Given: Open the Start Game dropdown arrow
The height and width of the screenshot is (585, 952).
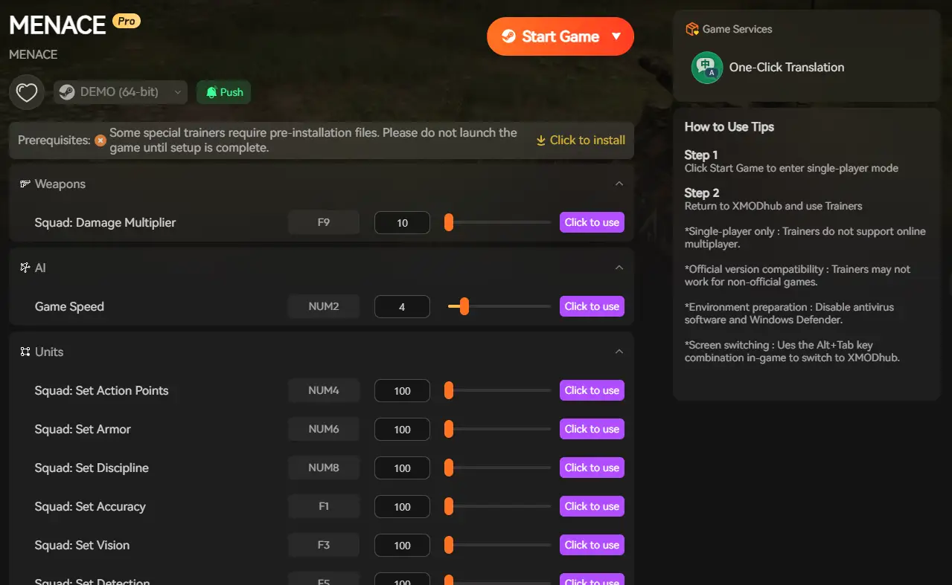Looking at the screenshot, I should pyautogui.click(x=616, y=36).
